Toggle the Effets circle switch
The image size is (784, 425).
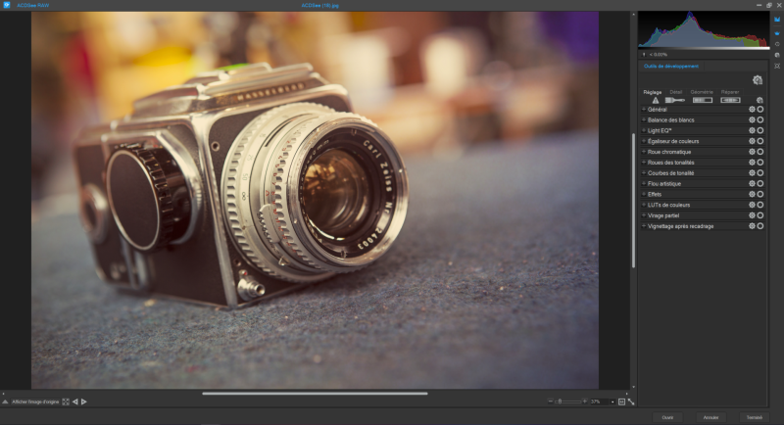tap(760, 194)
